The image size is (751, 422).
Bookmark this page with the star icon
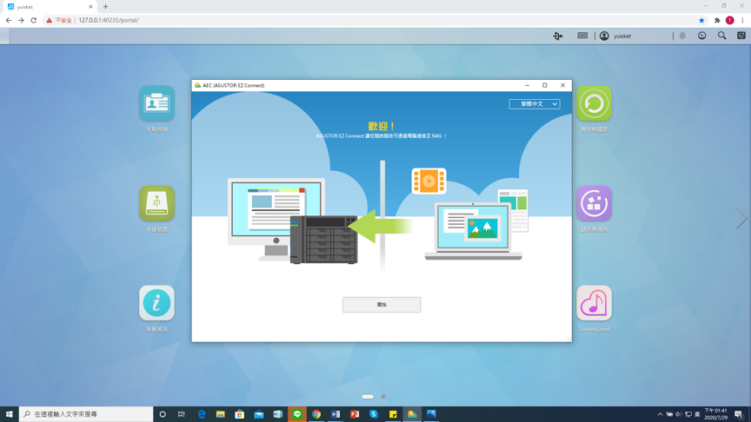point(701,20)
